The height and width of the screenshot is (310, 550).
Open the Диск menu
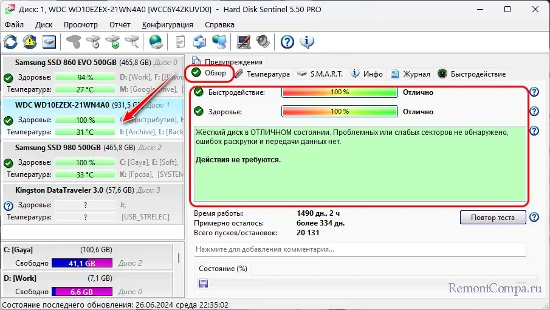[x=44, y=25]
